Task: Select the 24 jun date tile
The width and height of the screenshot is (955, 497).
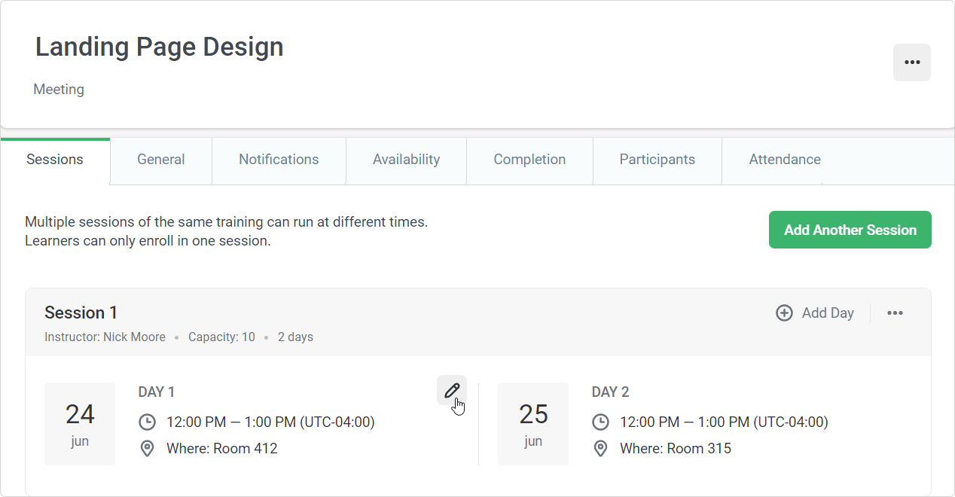Action: (80, 424)
